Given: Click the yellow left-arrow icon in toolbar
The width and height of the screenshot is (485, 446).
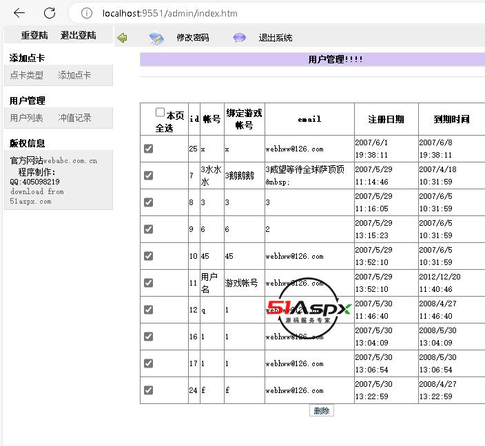Looking at the screenshot, I should [x=122, y=38].
